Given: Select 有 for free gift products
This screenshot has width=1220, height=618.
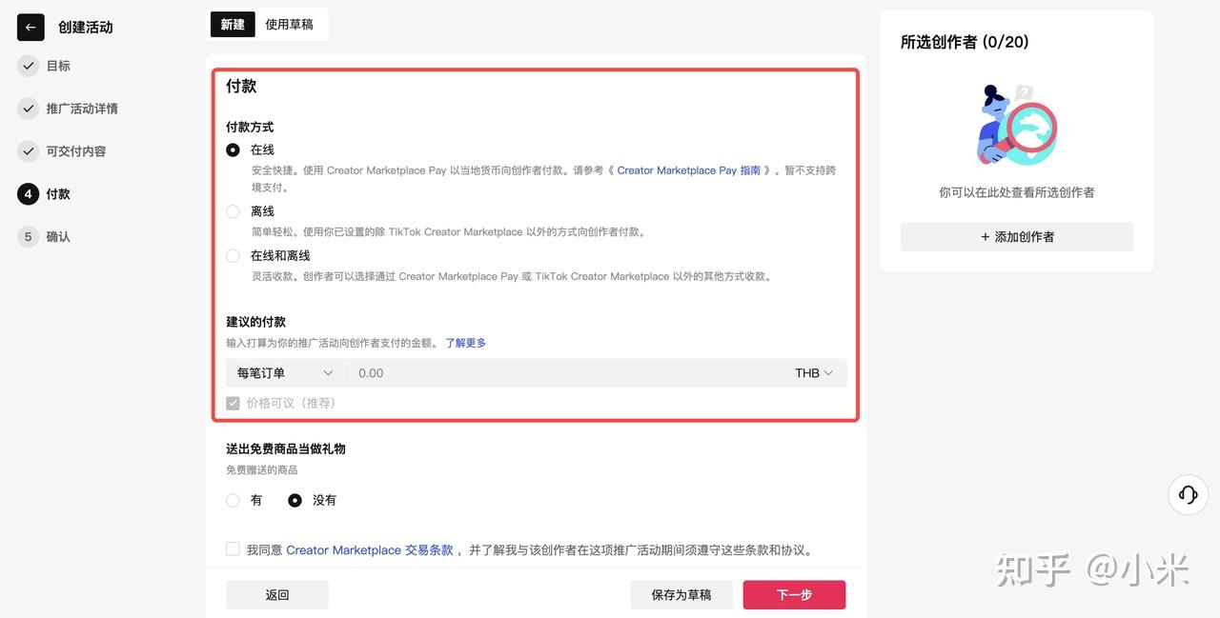Looking at the screenshot, I should tap(233, 500).
